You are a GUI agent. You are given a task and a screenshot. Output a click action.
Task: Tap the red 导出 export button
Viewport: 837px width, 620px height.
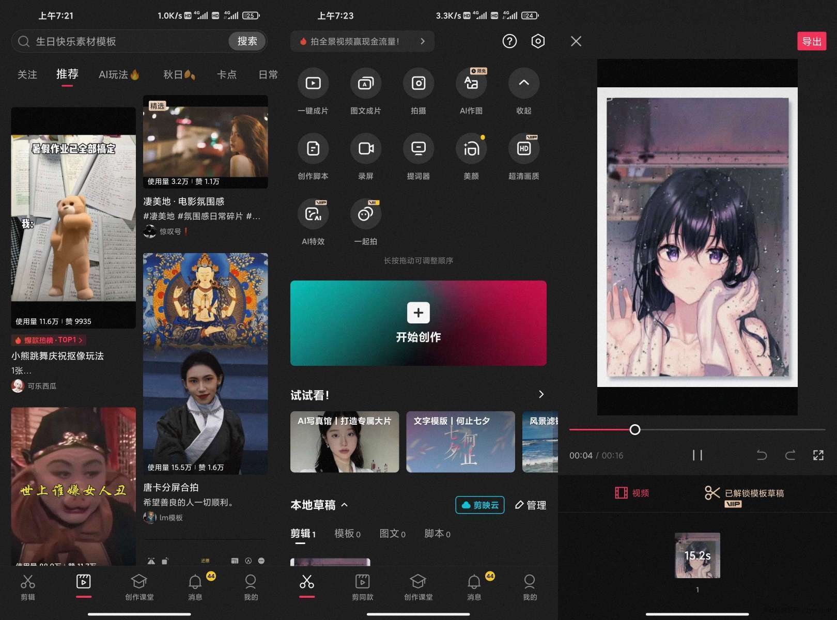812,41
